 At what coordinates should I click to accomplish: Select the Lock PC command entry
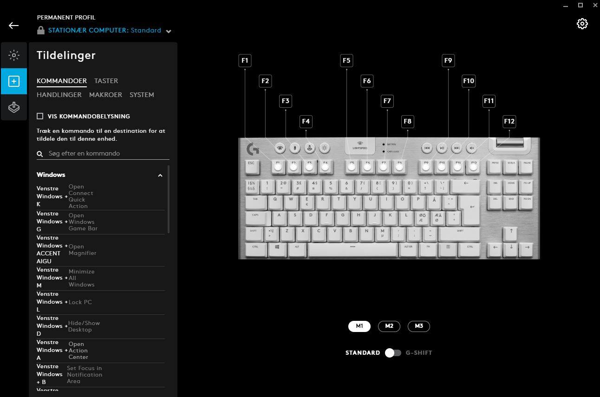[x=101, y=302]
